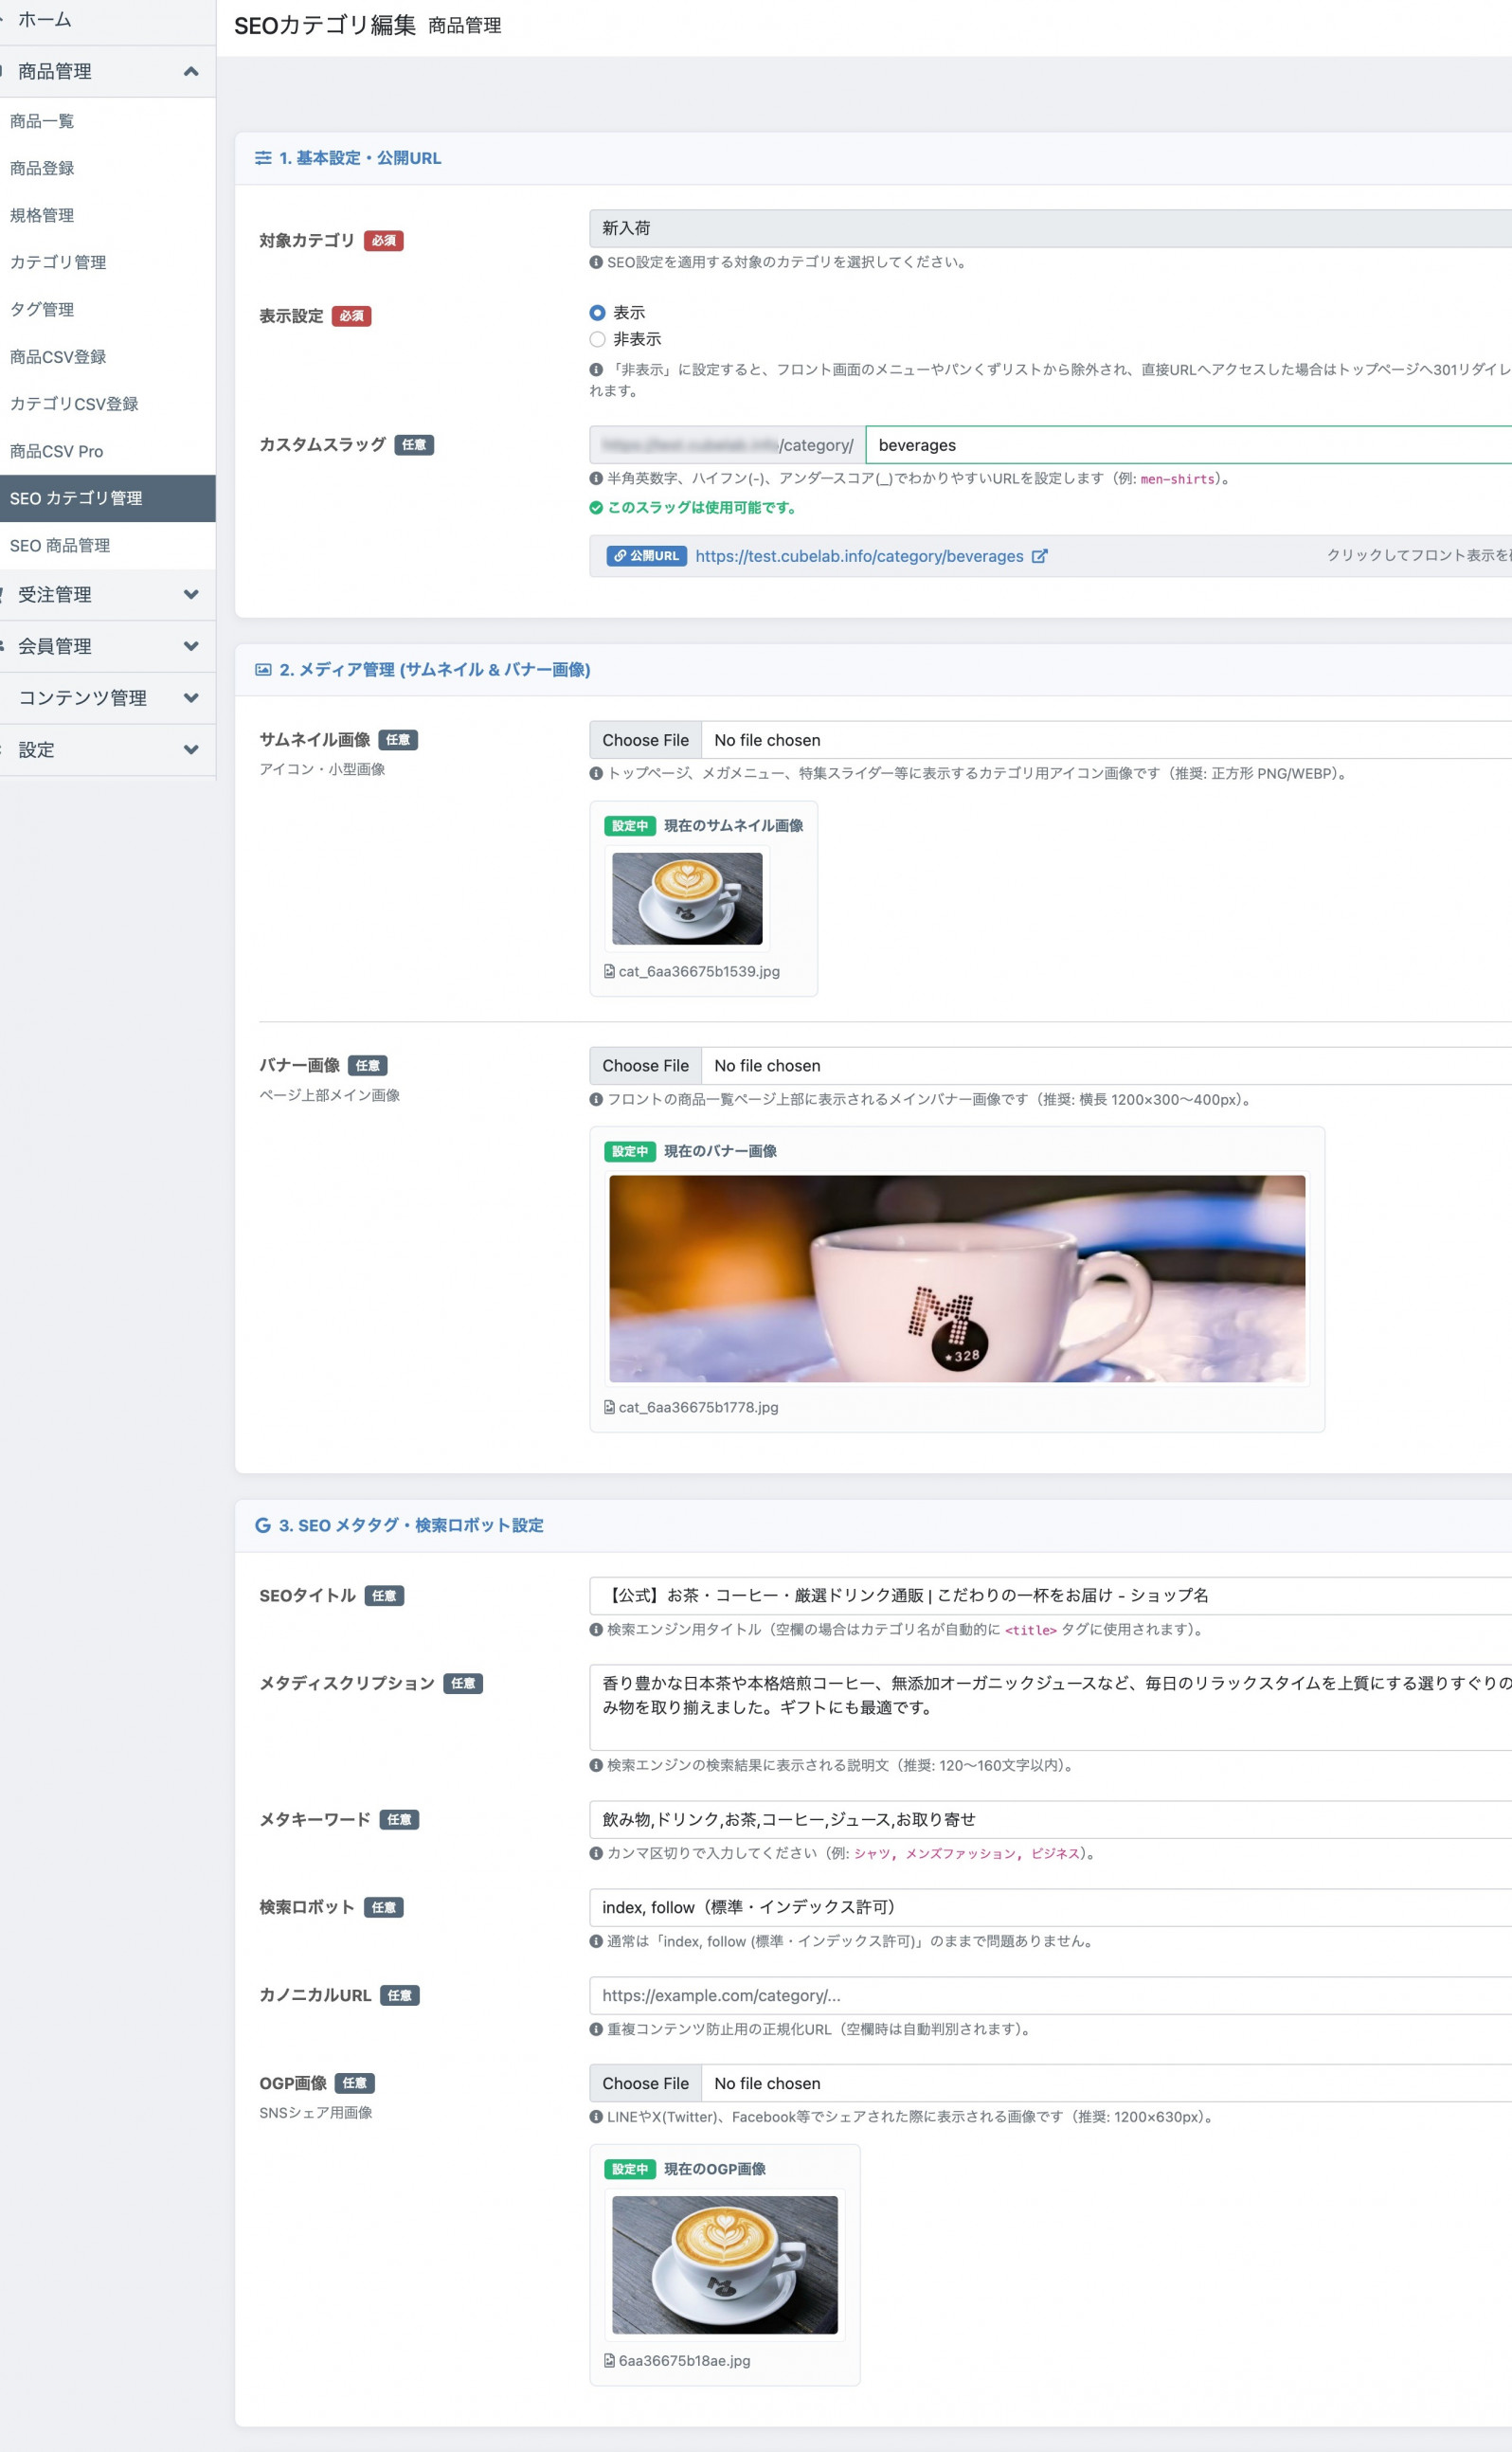Click the info icon under the target category field
This screenshot has height=2452, width=1512.
(x=596, y=263)
